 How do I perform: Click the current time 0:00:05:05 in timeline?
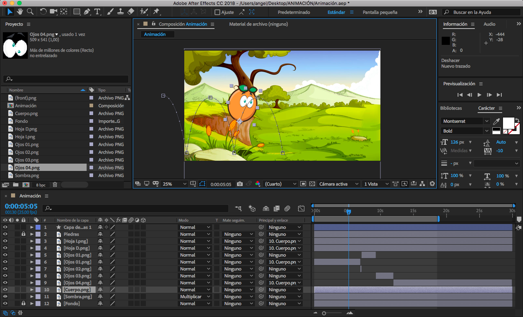pyautogui.click(x=21, y=206)
